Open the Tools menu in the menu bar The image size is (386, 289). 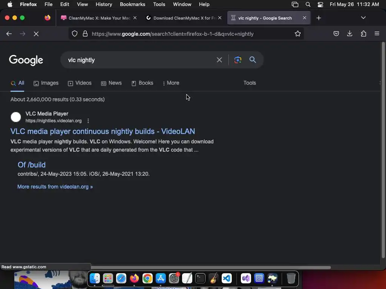(159, 4)
